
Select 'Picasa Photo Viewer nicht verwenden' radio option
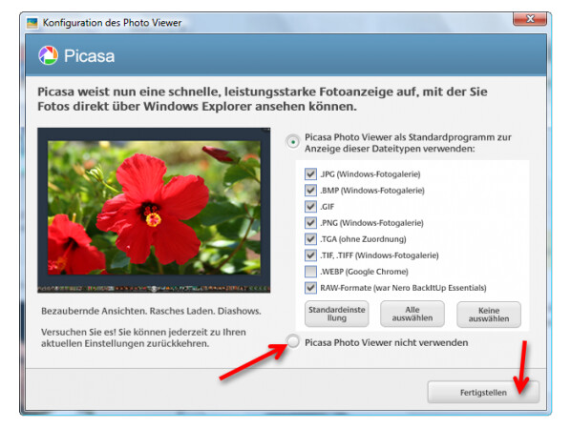[x=293, y=341]
